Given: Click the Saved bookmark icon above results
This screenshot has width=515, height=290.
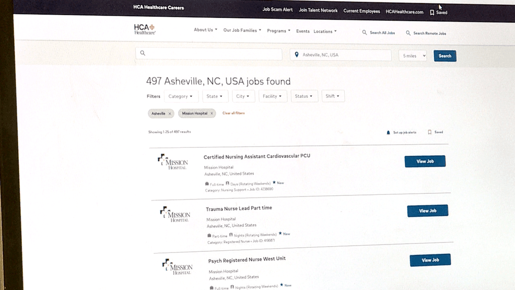Looking at the screenshot, I should tap(430, 132).
